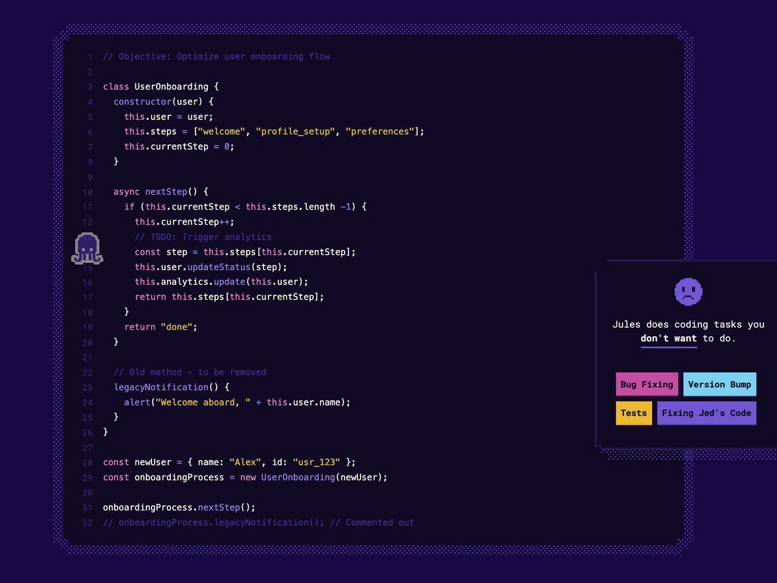This screenshot has height=583, width=777.
Task: Select the Version Bump tag
Action: [x=719, y=384]
